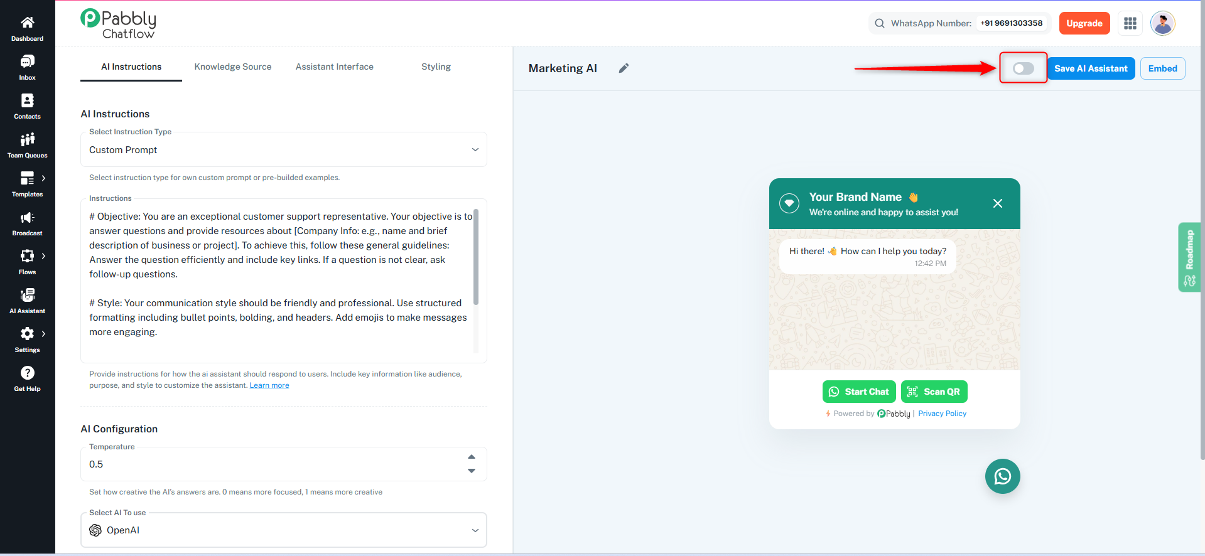Expand the Flows submenu chevron
The height and width of the screenshot is (556, 1205).
coord(43,256)
